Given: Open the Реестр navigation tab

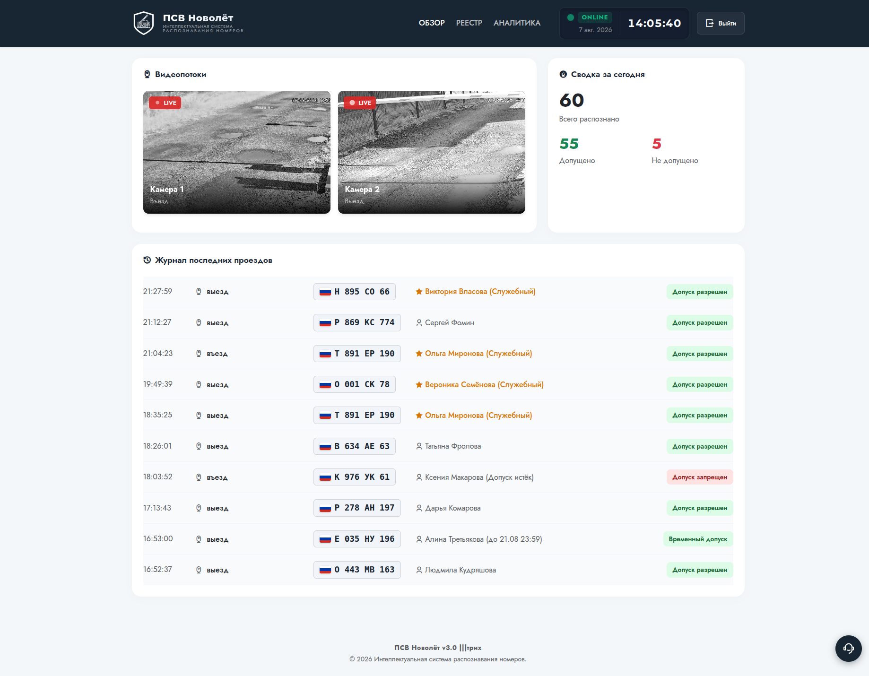Looking at the screenshot, I should (x=469, y=23).
